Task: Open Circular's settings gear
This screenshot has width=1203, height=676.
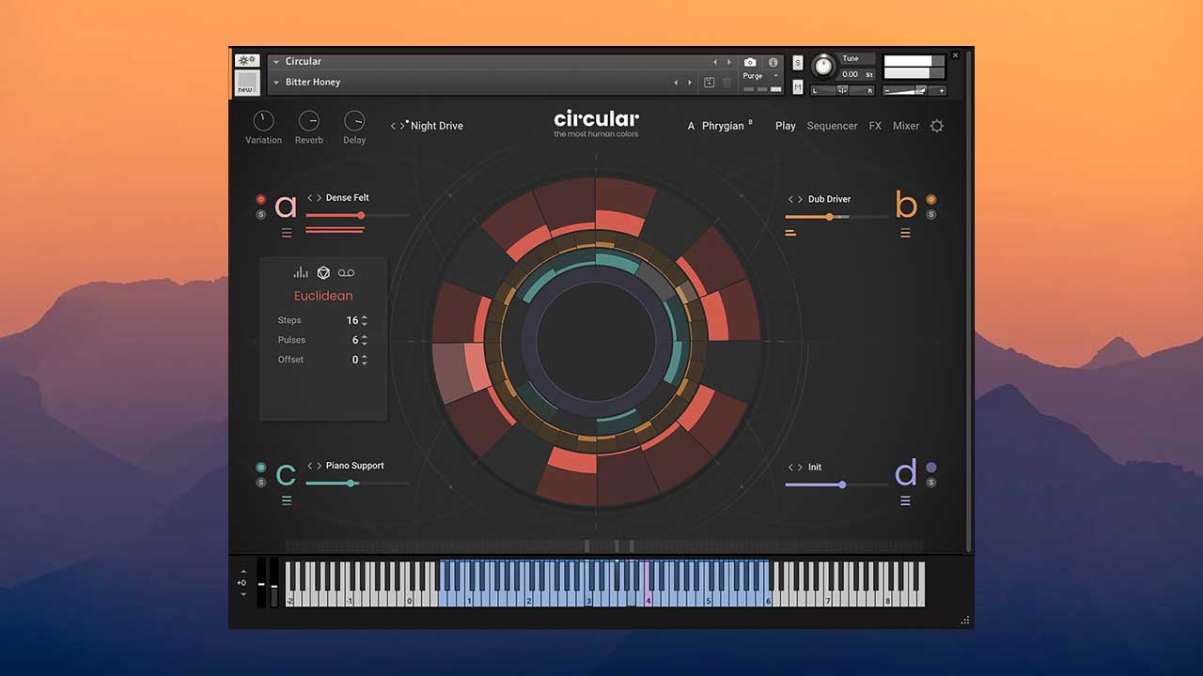Action: 936,125
